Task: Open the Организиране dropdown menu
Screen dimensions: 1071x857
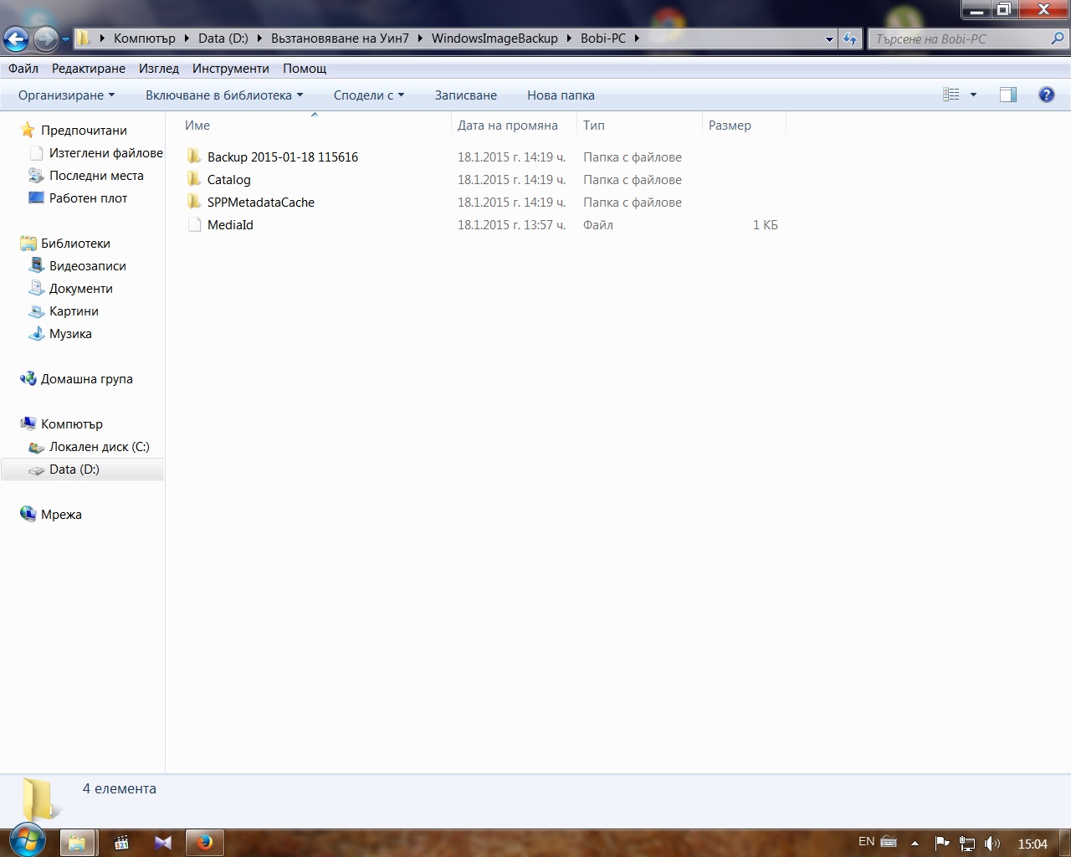Action: pos(66,95)
